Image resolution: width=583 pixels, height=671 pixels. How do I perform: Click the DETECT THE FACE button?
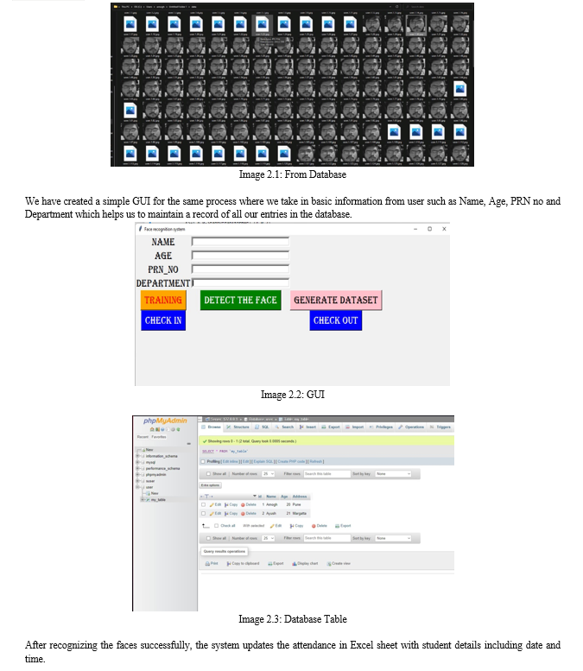241,301
